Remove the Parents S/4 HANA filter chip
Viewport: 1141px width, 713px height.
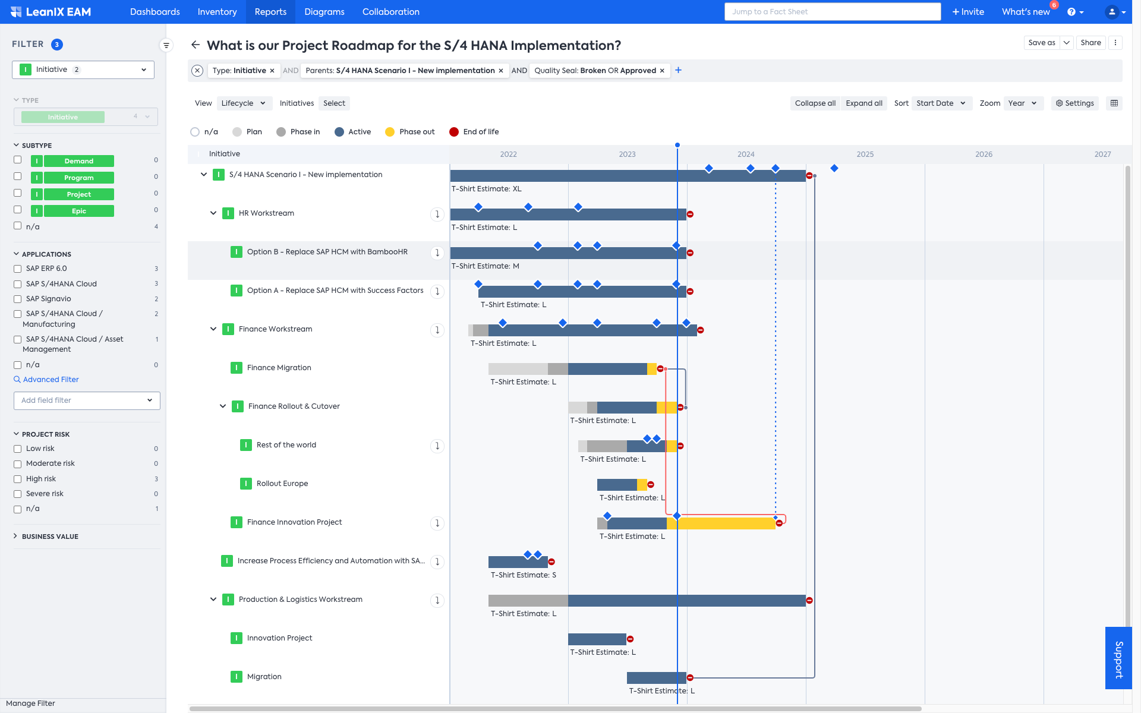501,71
